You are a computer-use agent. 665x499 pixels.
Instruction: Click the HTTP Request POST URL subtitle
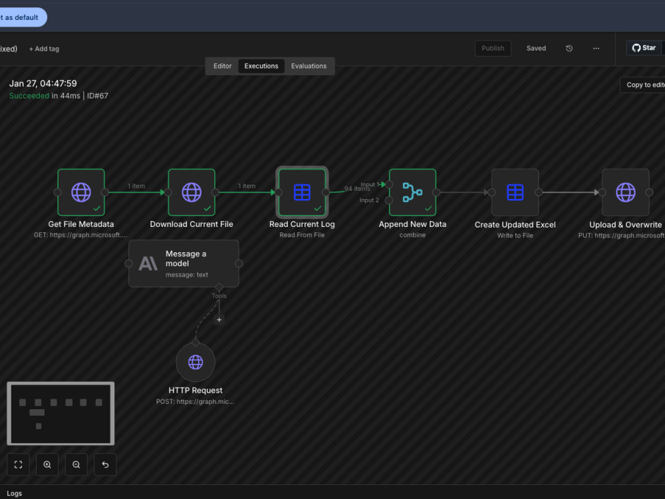click(195, 401)
